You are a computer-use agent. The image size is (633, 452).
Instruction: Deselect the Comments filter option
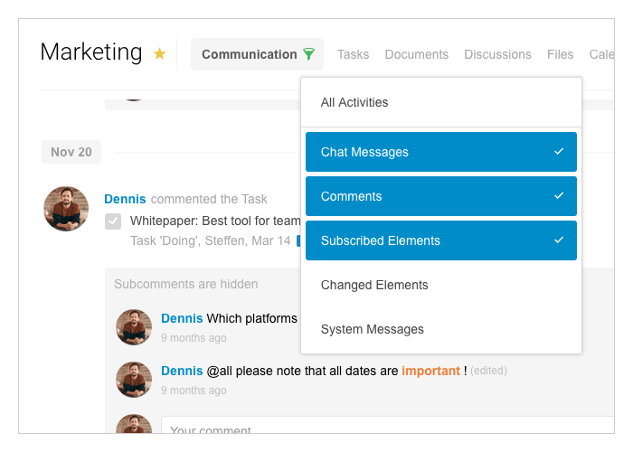pyautogui.click(x=440, y=196)
